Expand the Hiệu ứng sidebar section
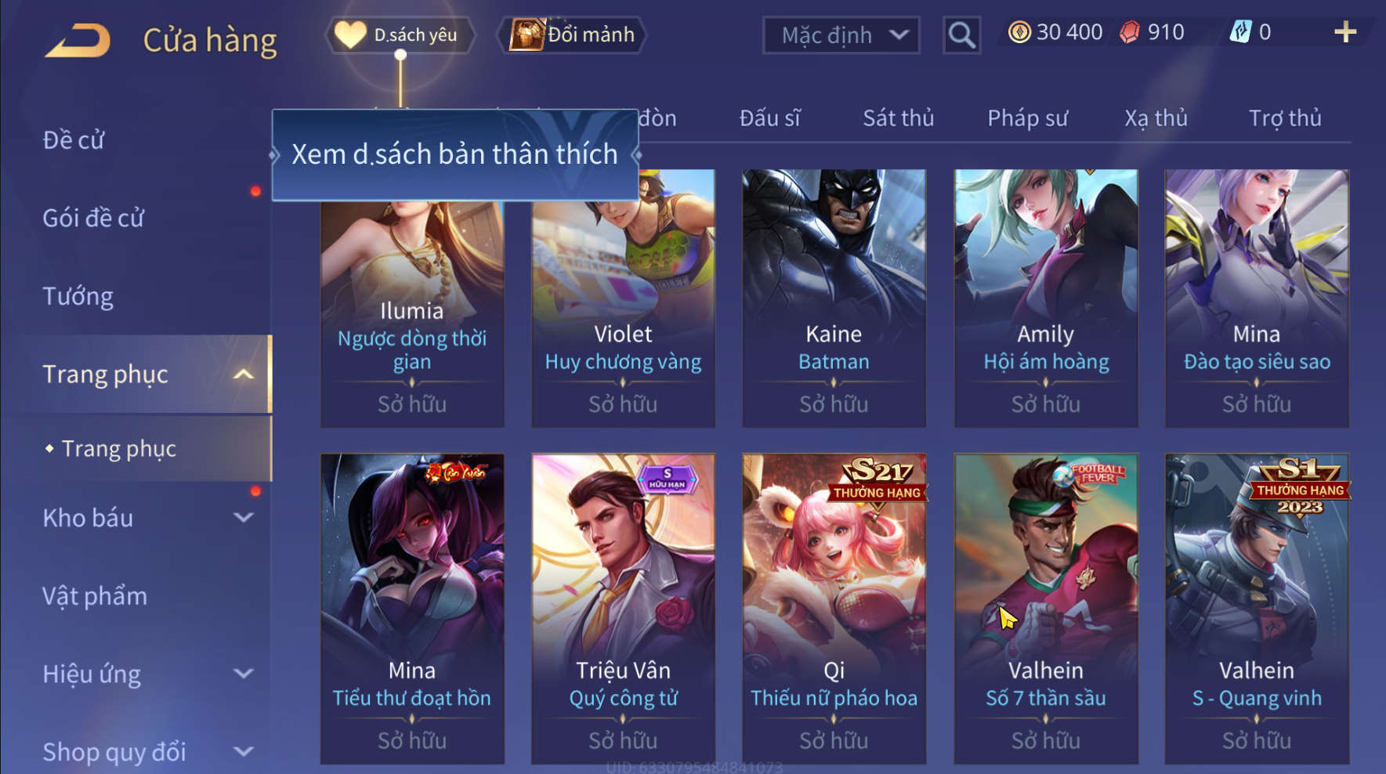This screenshot has width=1386, height=774. 244,674
